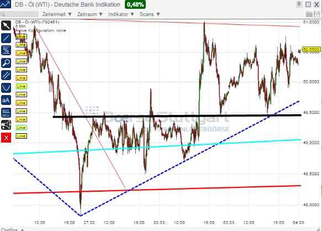Click the 03.03. date axis label

tap(229, 223)
